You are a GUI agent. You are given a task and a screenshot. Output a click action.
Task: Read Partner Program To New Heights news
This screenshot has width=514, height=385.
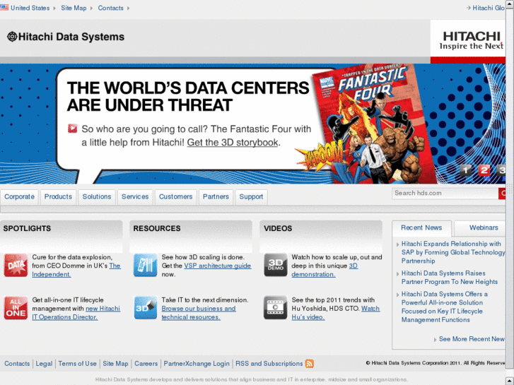[x=450, y=278]
